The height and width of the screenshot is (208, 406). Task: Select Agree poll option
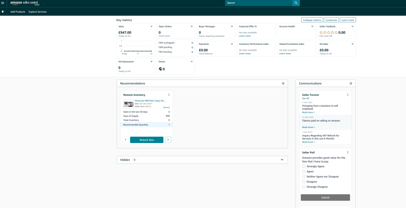(x=304, y=172)
